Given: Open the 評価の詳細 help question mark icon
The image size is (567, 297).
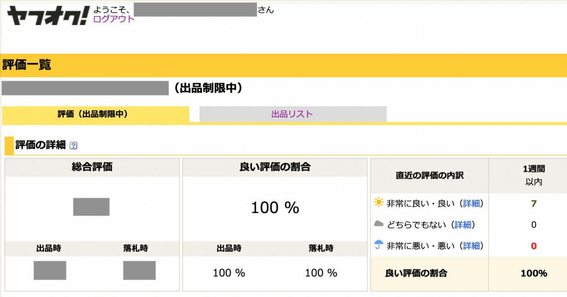Looking at the screenshot, I should 72,146.
